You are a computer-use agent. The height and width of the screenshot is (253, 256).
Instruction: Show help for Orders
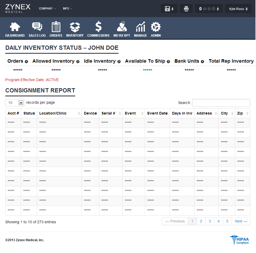(x=26, y=62)
